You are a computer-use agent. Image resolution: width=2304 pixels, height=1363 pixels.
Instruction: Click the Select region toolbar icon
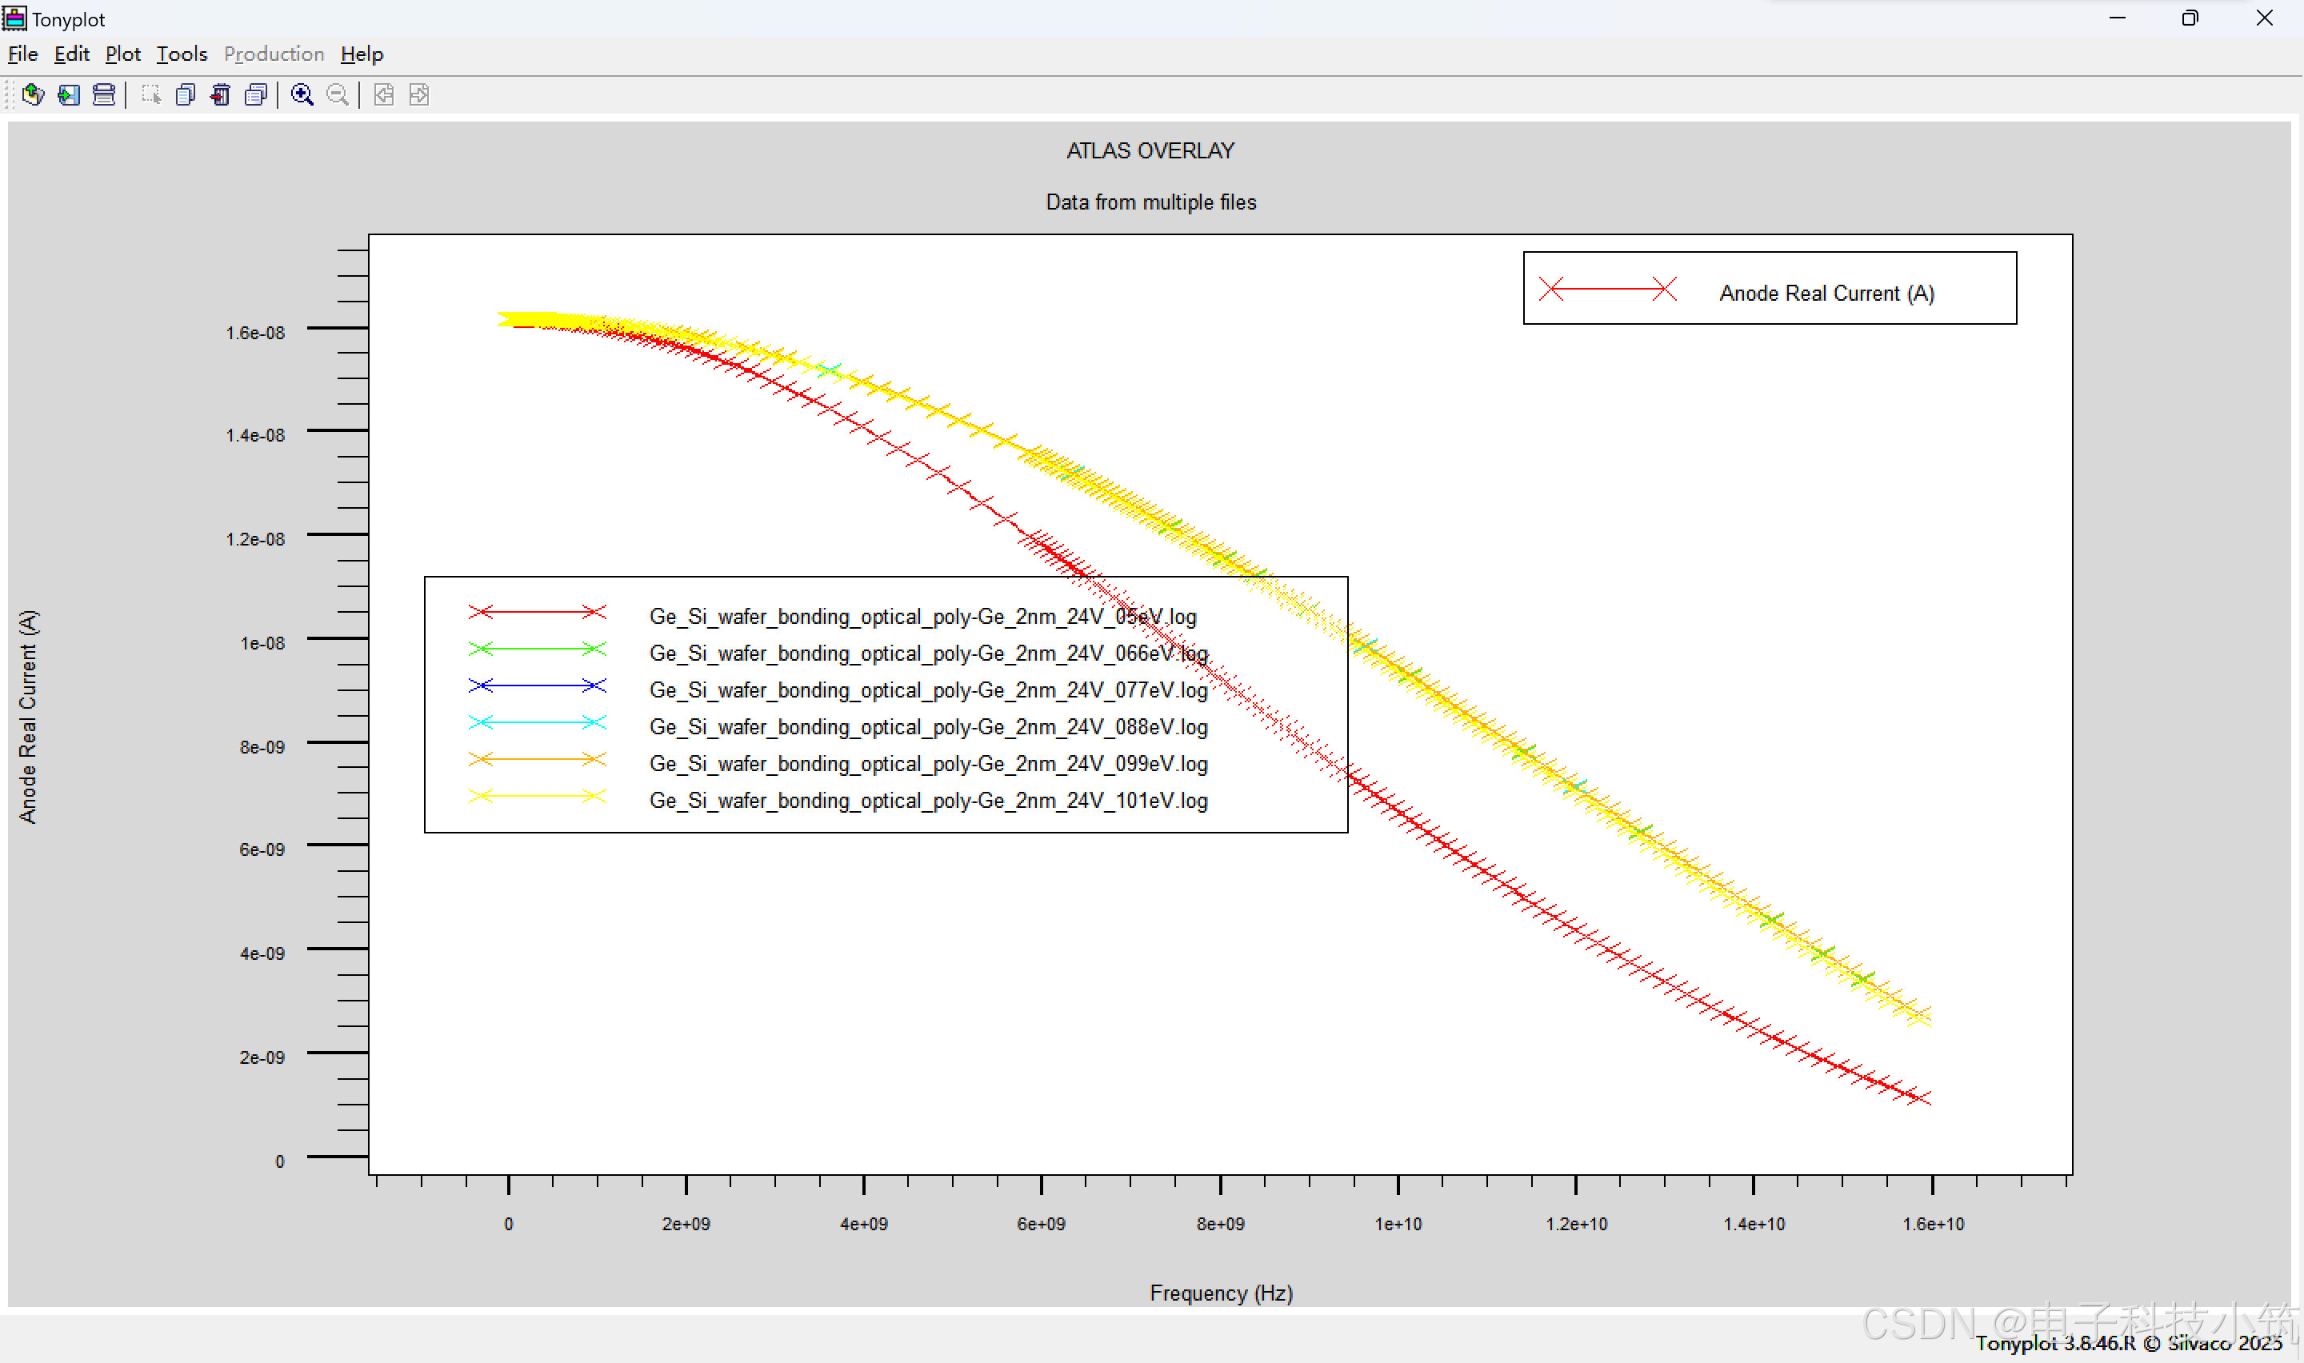tap(150, 94)
